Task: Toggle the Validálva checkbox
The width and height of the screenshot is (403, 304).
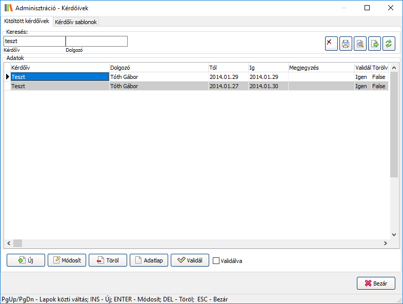Action: (x=216, y=261)
